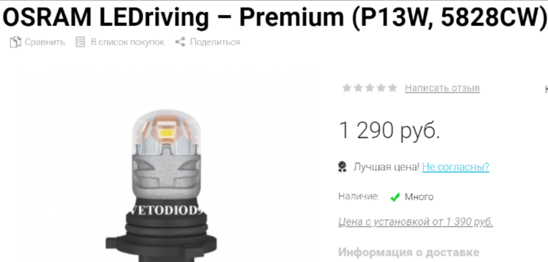Viewport: 548px width, 262px height.
Task: Click the share nodes icon
Action: coord(180,42)
